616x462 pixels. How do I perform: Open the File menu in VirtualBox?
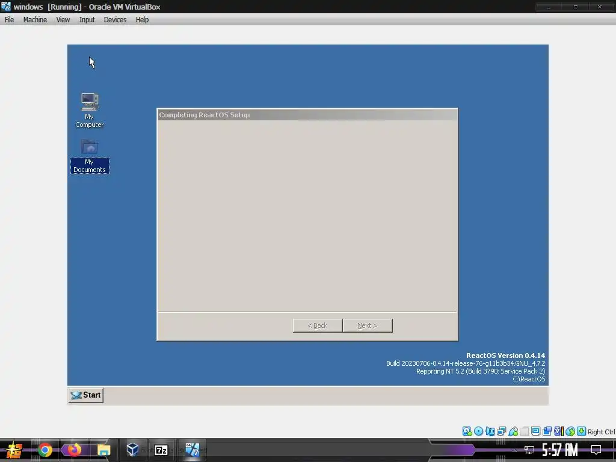tap(10, 20)
